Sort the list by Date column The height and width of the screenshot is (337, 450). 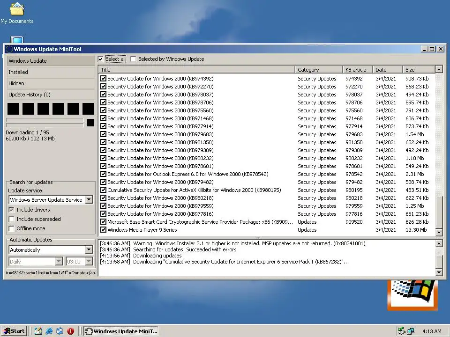388,70
